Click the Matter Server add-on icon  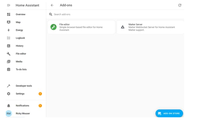tap(123, 27)
